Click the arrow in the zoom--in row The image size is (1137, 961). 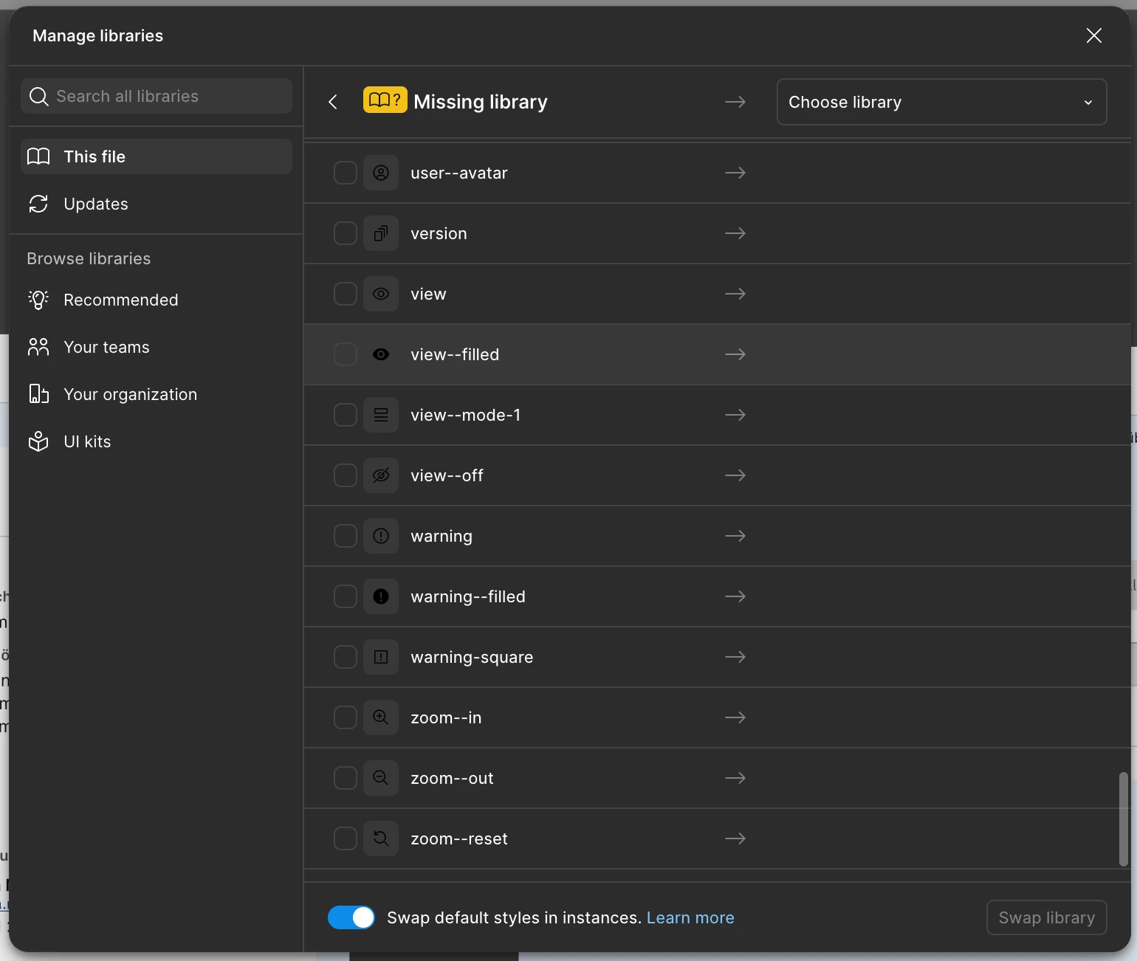[735, 717]
